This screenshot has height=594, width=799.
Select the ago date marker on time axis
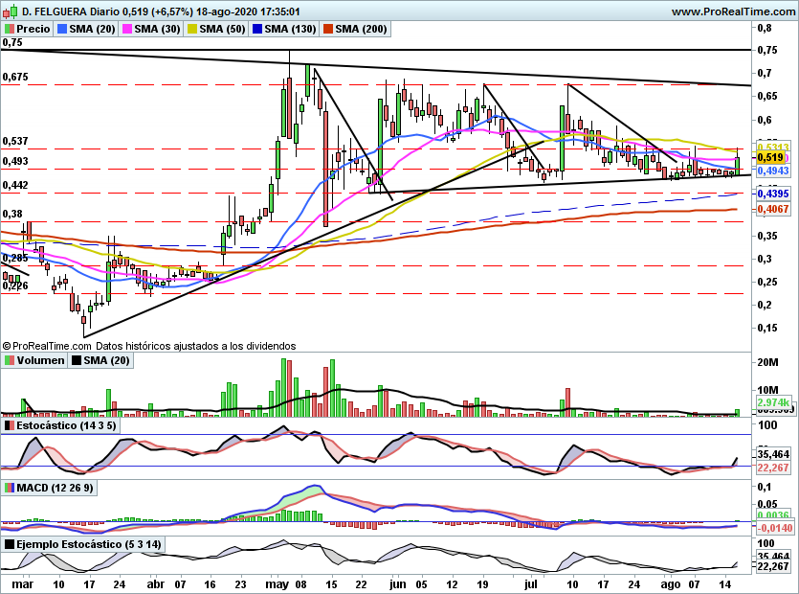(671, 584)
